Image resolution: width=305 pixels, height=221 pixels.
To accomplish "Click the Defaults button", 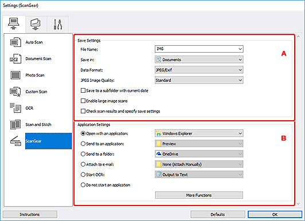I will (218, 214).
